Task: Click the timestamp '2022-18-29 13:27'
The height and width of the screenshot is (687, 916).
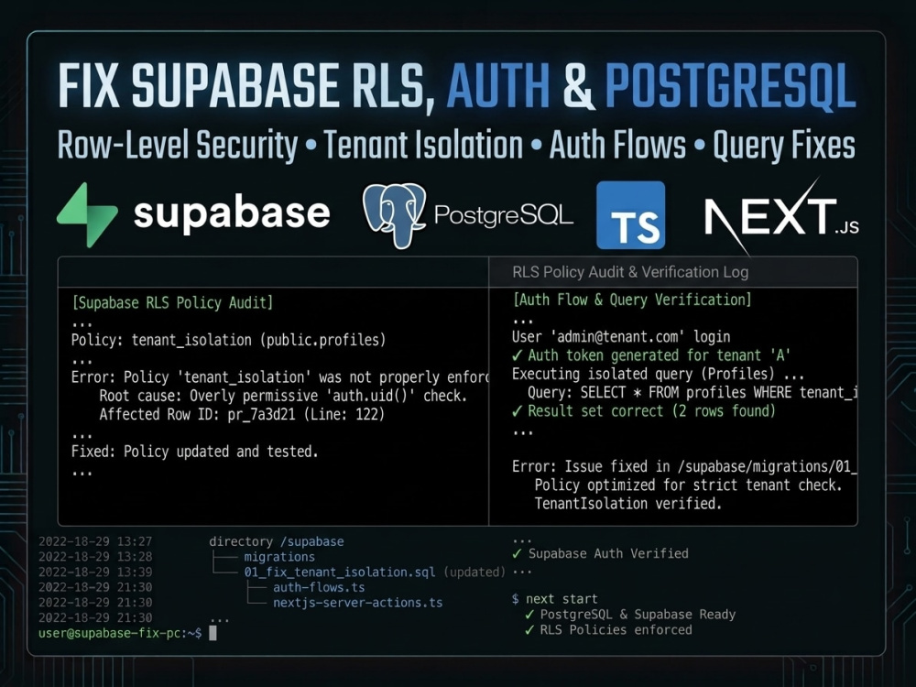Action: (x=95, y=541)
